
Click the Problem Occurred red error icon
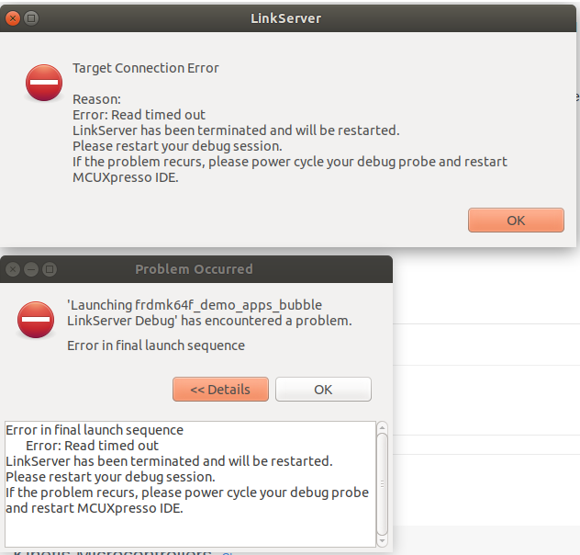36,320
